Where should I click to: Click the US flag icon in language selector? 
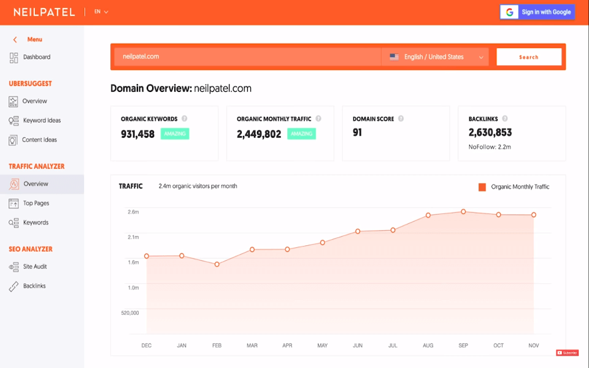(394, 57)
